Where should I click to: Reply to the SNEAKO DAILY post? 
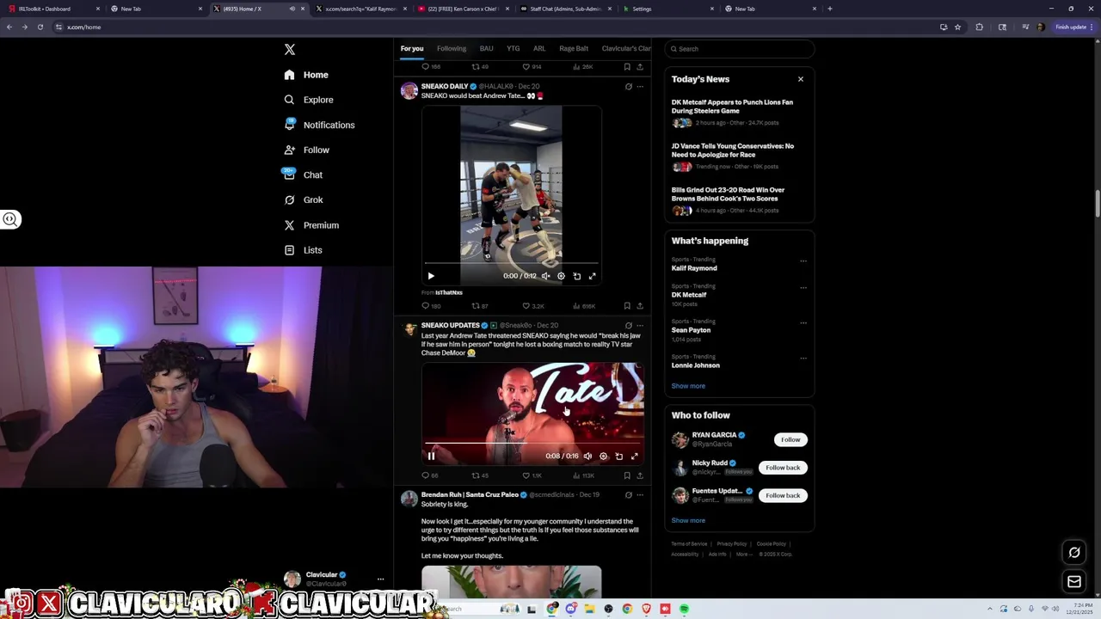[x=430, y=306]
